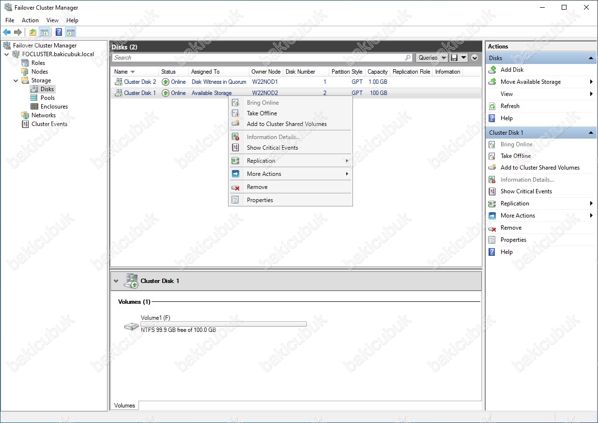
Task: Select the Pools tree item
Action: pyautogui.click(x=47, y=98)
